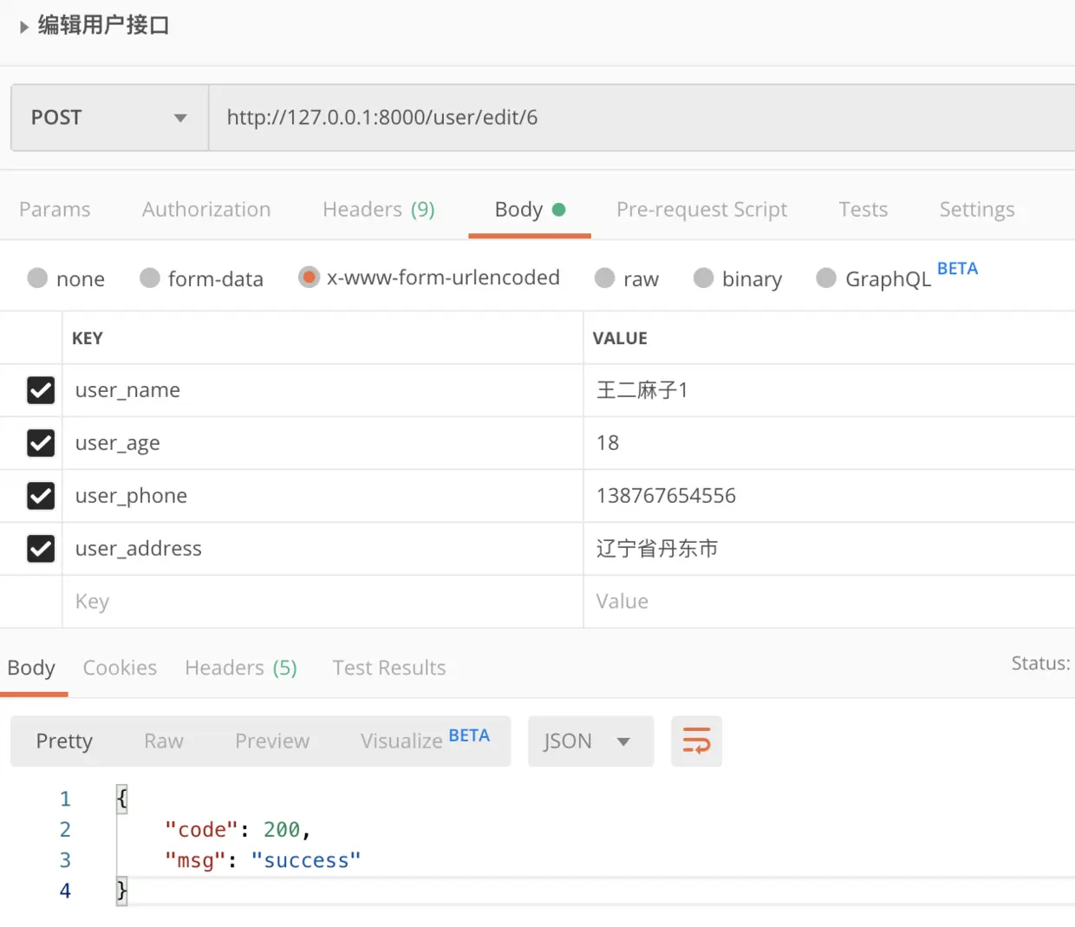Click the request URL field with user/edit/6
The height and width of the screenshot is (927, 1075).
pyautogui.click(x=642, y=117)
